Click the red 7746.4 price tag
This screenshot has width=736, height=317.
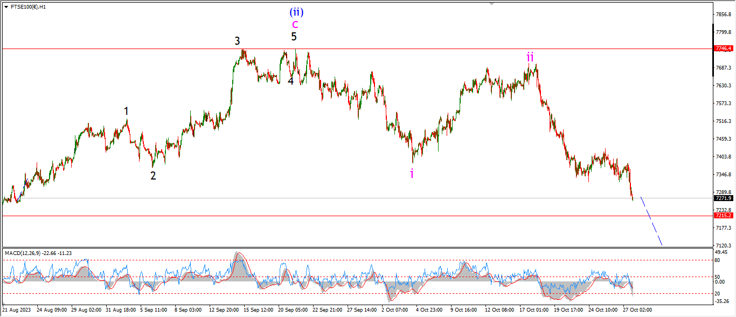click(723, 49)
